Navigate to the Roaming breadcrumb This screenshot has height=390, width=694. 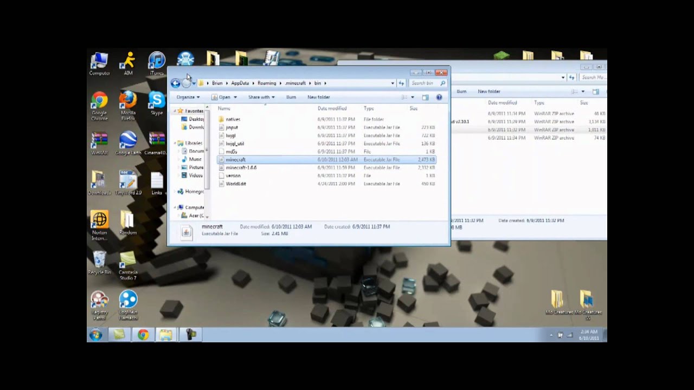(267, 83)
